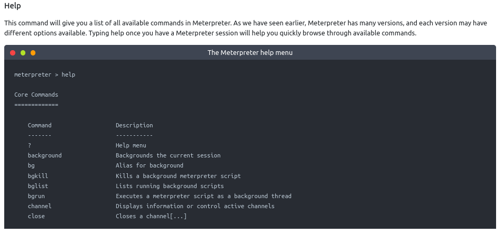Click 'Alias for background' description
This screenshot has width=504, height=233.
pos(150,165)
